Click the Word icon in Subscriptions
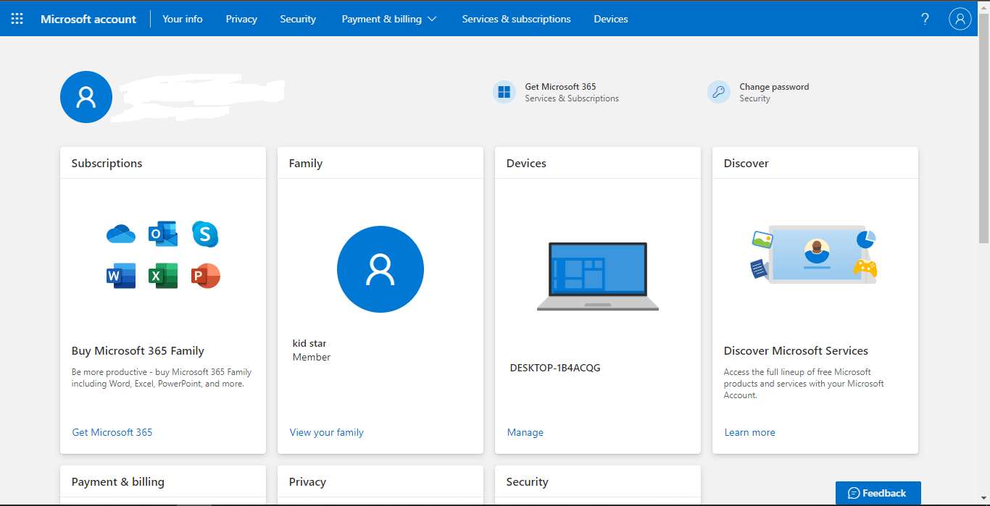This screenshot has width=990, height=506. 121,276
